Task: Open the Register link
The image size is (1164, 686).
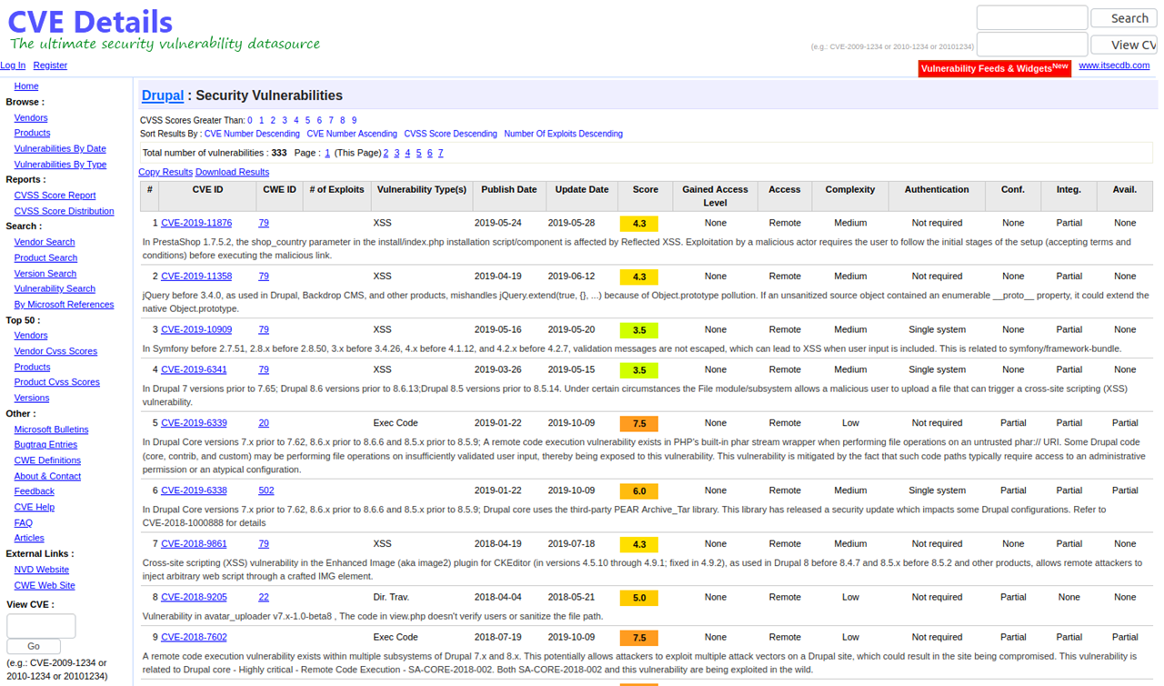Action: [50, 66]
